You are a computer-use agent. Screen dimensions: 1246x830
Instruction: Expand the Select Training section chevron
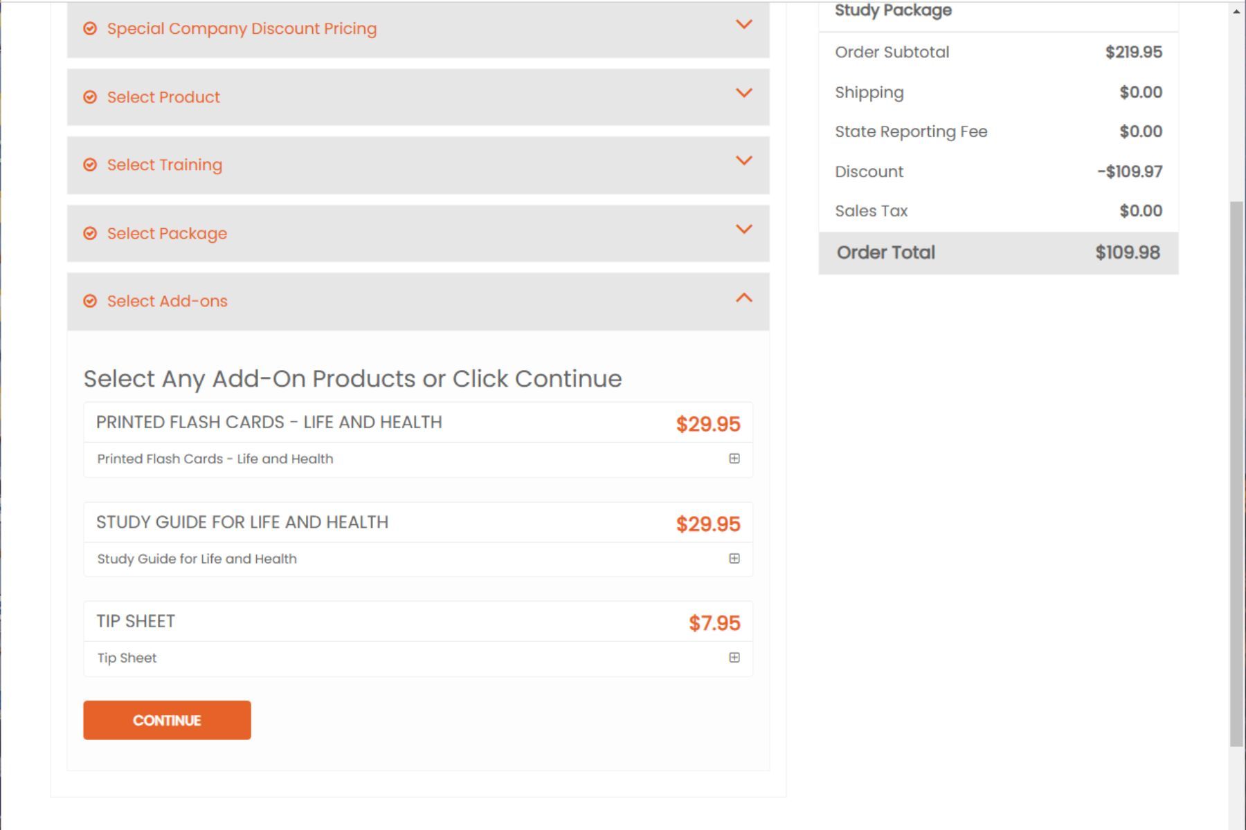tap(743, 160)
